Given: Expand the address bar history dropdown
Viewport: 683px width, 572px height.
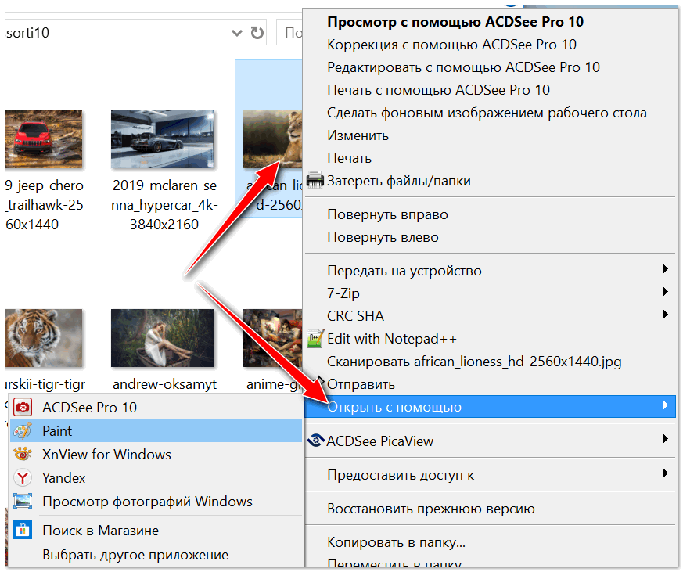Looking at the screenshot, I should pos(236,33).
